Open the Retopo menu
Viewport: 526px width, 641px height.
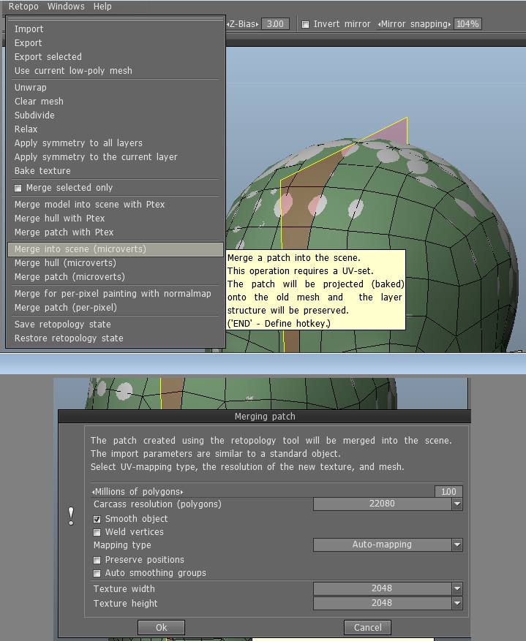[x=23, y=7]
